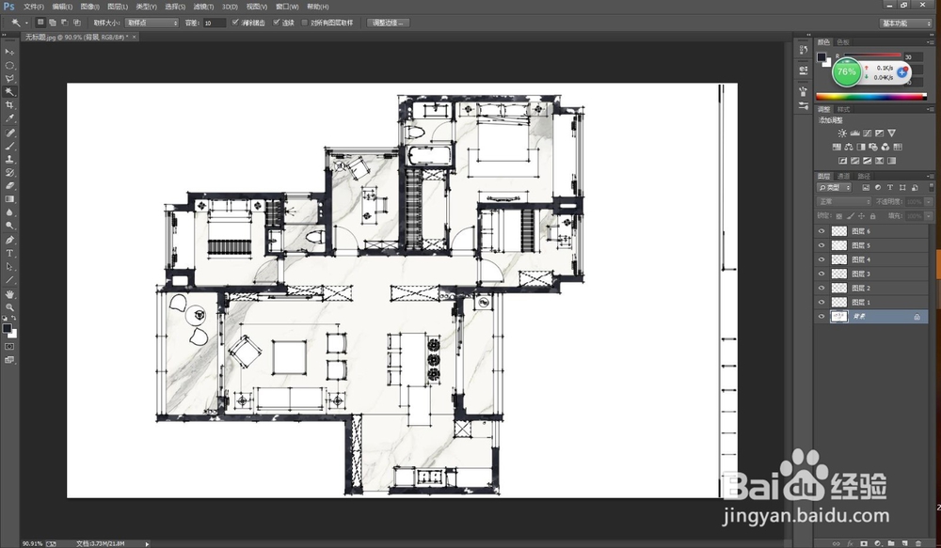Open the Layers panel flyout menu
The width and height of the screenshot is (941, 548).
[x=930, y=177]
